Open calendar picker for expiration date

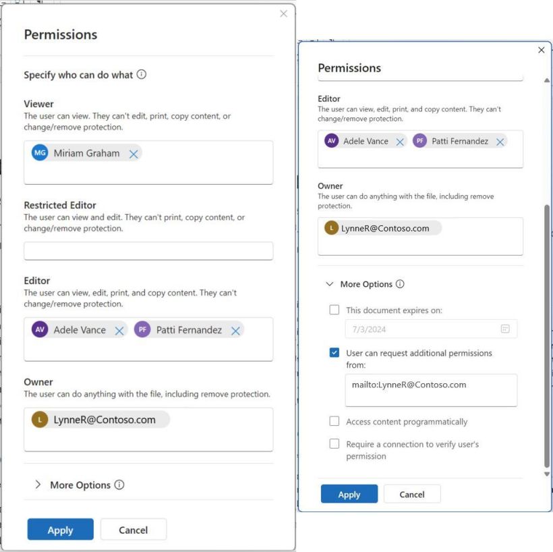coord(505,329)
